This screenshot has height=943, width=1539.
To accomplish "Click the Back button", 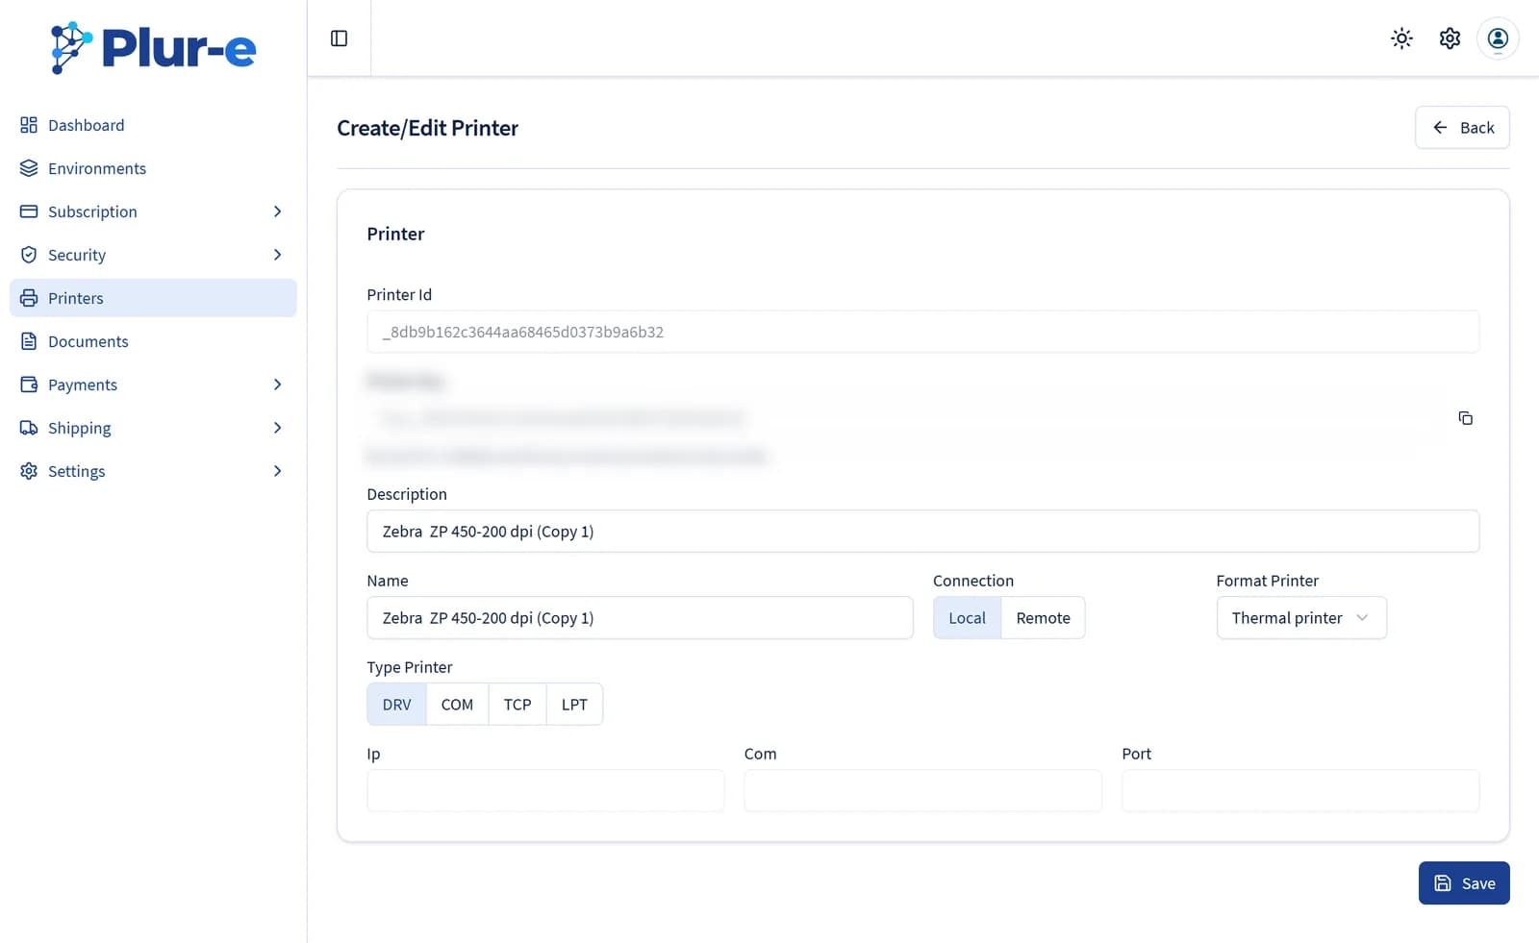I will tap(1462, 128).
